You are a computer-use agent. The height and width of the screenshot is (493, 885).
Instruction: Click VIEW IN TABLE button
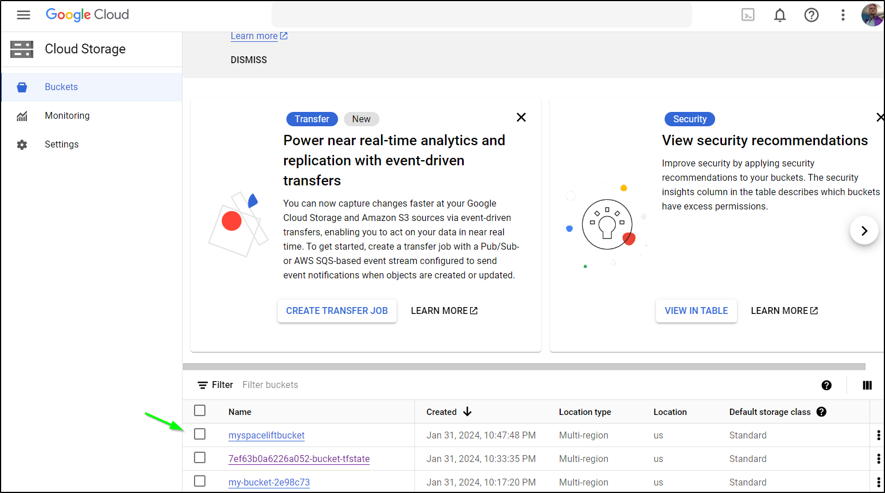tap(696, 310)
